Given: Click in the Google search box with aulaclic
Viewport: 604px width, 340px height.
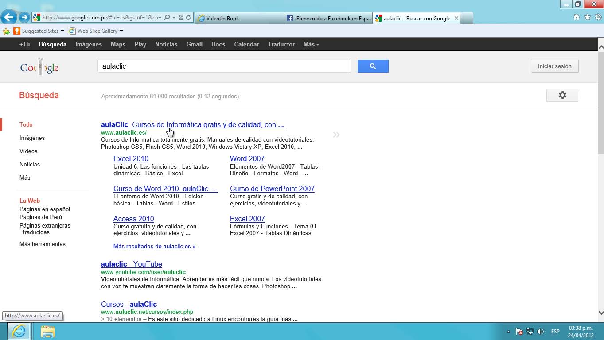Looking at the screenshot, I should 224,66.
